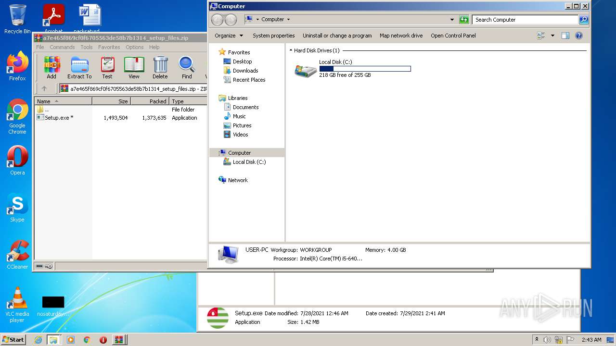
Task: Select Network in navigation pane
Action: pyautogui.click(x=238, y=180)
